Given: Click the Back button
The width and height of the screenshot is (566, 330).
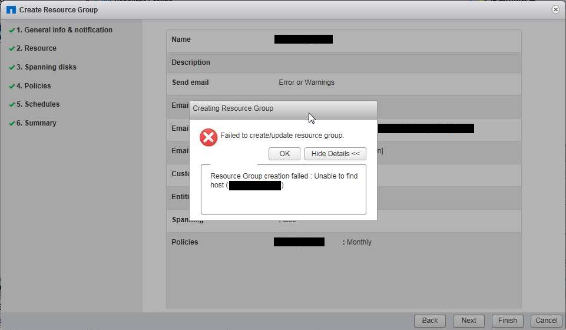Looking at the screenshot, I should [x=430, y=321].
